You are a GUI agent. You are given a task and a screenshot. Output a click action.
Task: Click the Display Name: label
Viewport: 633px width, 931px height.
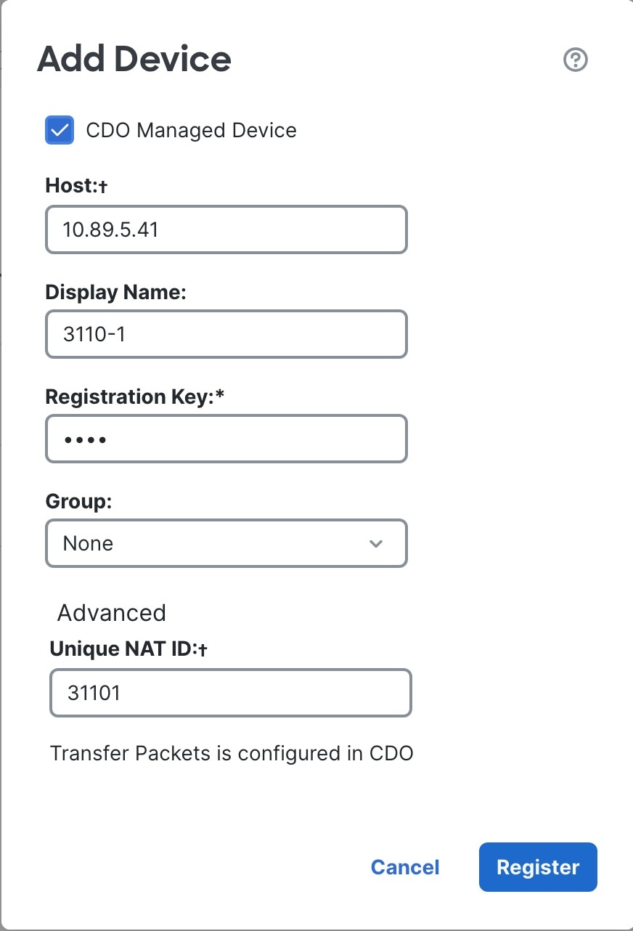[x=116, y=292]
